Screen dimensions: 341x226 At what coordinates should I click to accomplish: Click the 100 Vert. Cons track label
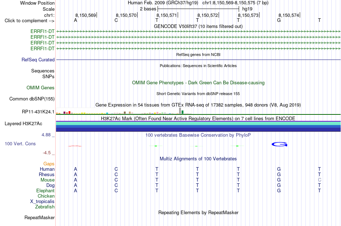pyautogui.click(x=20, y=143)
